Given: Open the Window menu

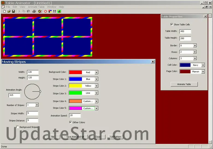Looking at the screenshot, I should (52, 7).
